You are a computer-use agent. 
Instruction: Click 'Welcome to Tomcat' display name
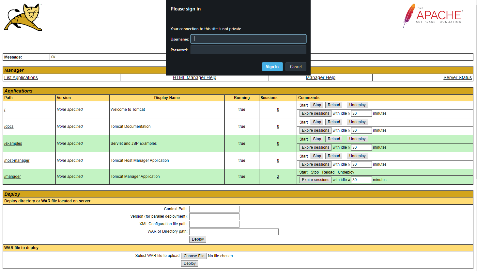click(x=128, y=110)
